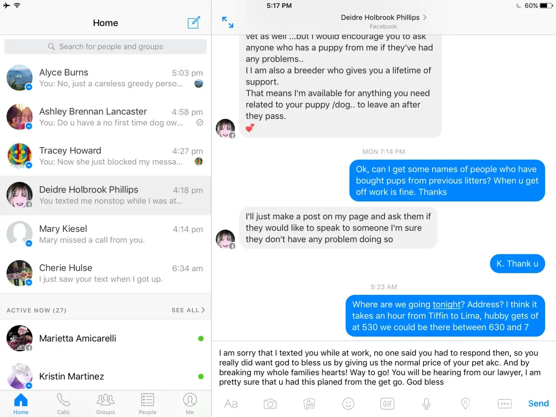The height and width of the screenshot is (417, 556).
Task: Tap SEE ALL active contacts
Action: (188, 310)
